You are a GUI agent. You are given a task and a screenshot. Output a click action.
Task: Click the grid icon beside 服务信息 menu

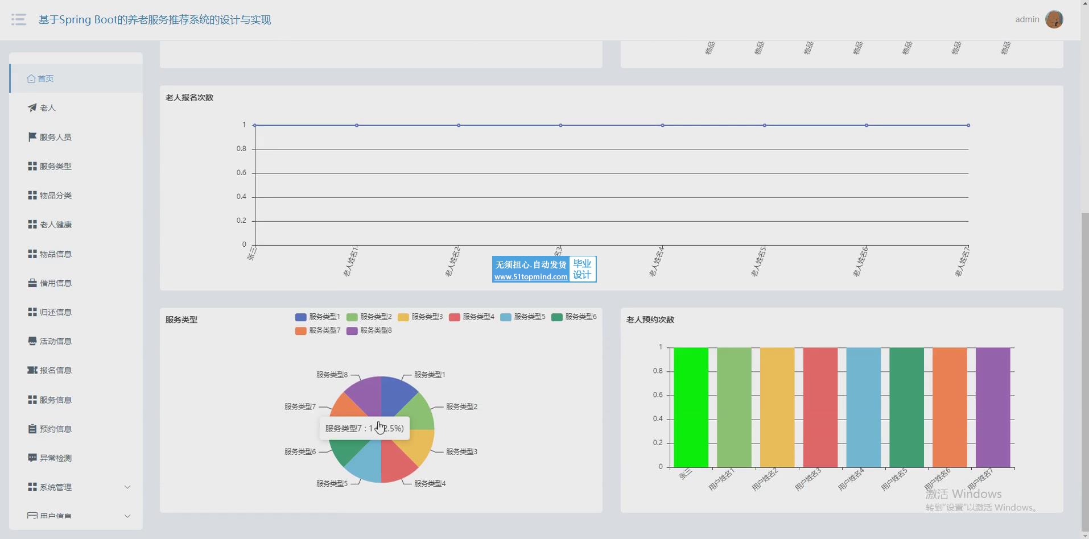click(x=32, y=400)
